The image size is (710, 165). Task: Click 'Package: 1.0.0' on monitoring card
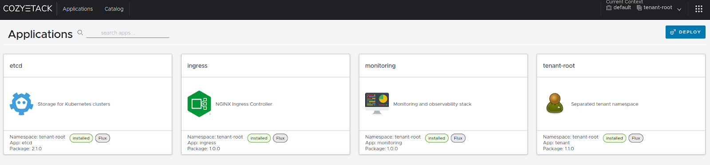(382, 149)
